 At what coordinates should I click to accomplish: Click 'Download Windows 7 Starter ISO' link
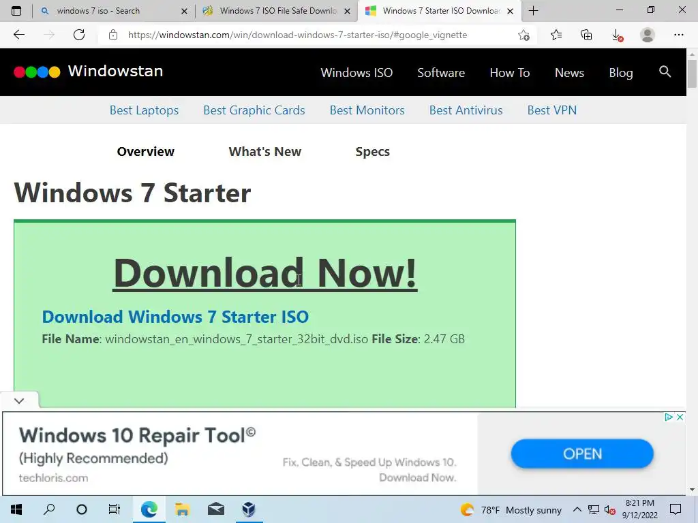pyautogui.click(x=175, y=317)
